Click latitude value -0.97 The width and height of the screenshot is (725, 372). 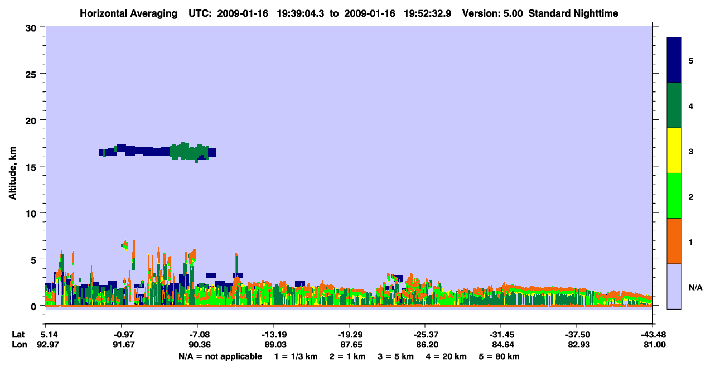[x=122, y=334]
